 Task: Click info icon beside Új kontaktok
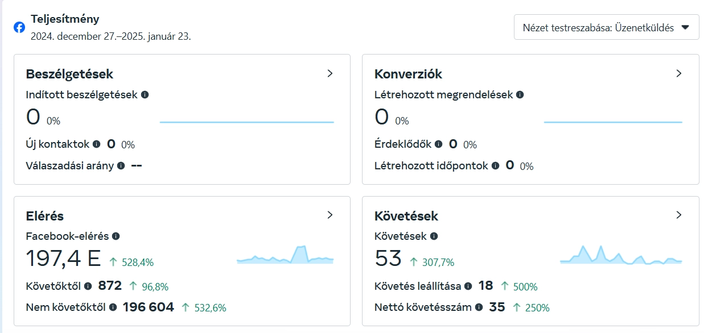coord(97,144)
